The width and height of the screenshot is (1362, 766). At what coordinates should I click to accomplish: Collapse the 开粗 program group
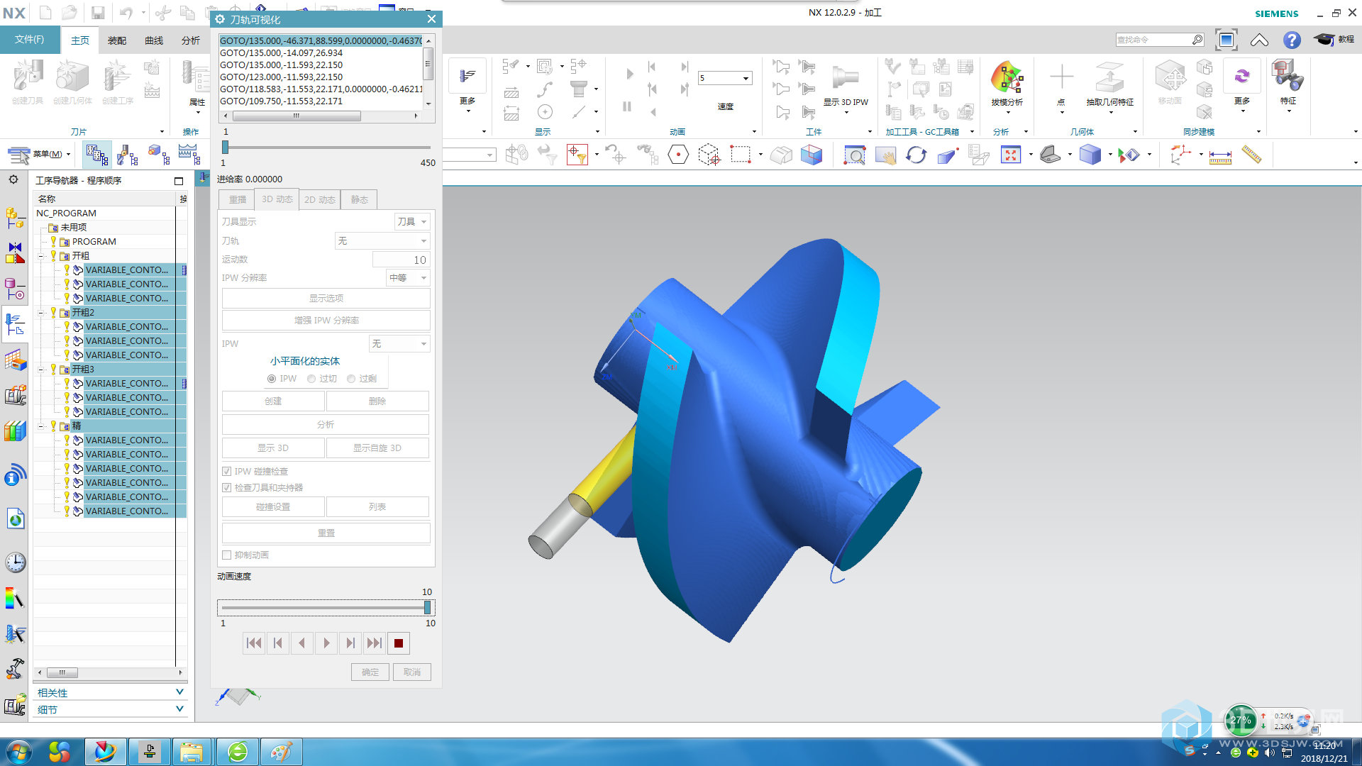coord(41,255)
